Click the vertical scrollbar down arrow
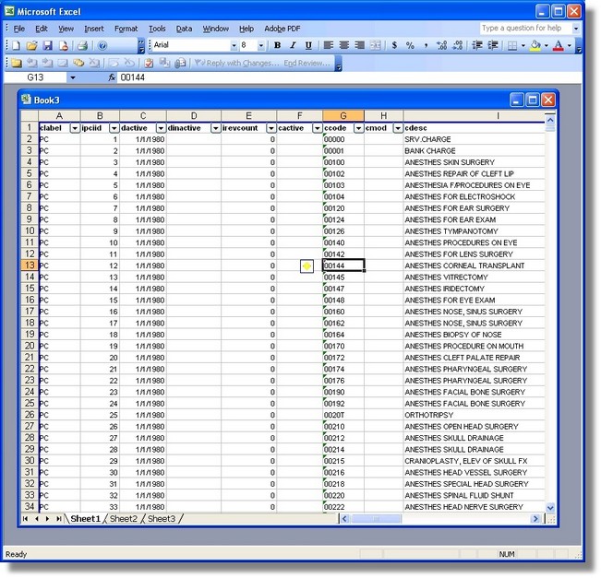The image size is (601, 578). click(550, 508)
